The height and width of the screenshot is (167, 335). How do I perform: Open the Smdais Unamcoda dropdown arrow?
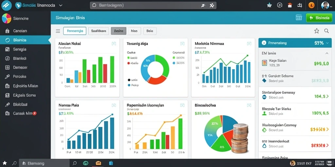click(x=61, y=6)
